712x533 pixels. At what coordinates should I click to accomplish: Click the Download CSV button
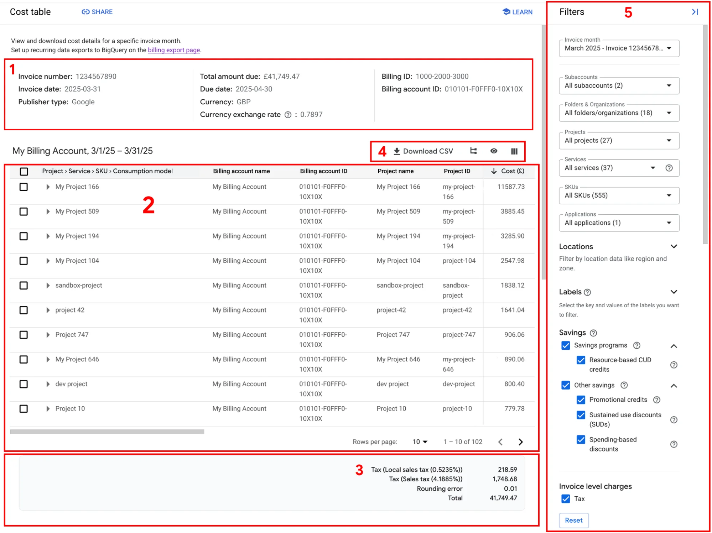[423, 151]
